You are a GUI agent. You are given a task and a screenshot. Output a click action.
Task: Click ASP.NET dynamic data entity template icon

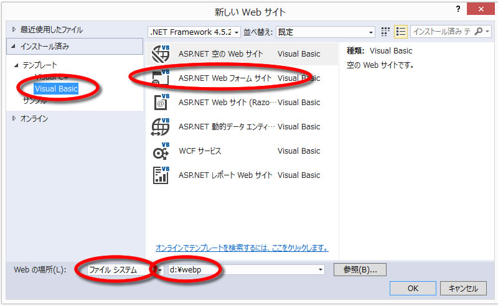tap(161, 127)
